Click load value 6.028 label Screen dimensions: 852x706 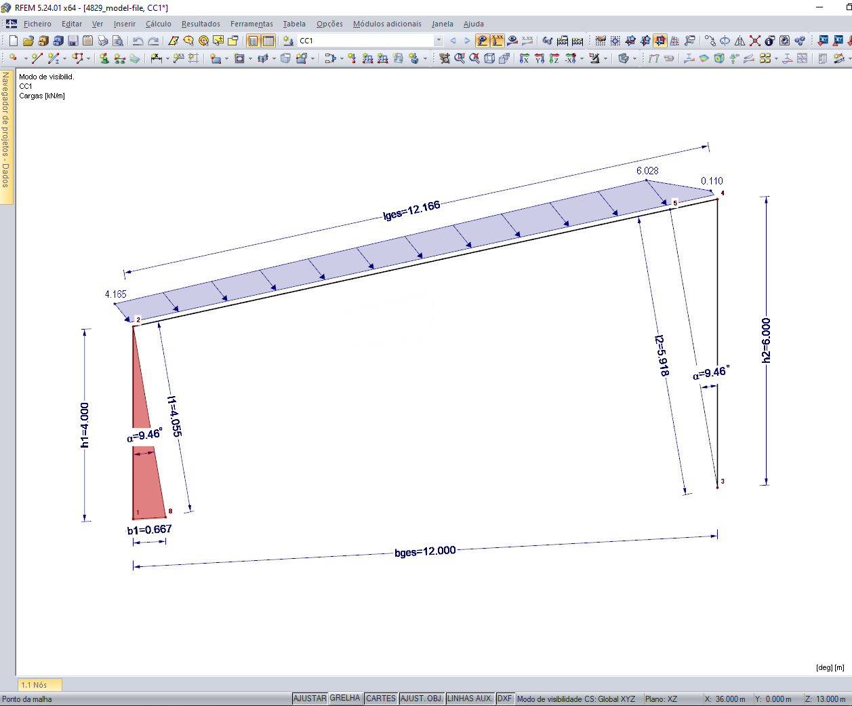(x=647, y=171)
